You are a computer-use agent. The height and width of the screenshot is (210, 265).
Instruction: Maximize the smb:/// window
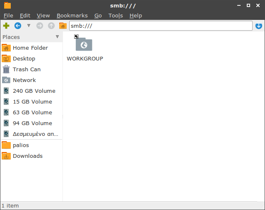coord(248,5)
